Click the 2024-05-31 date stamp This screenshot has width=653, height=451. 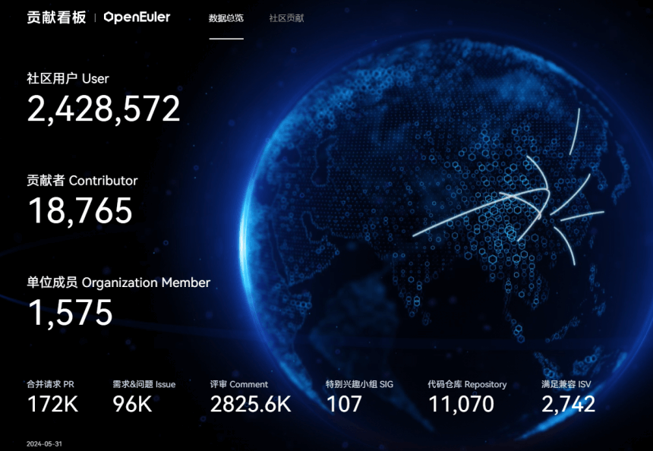coord(43,443)
